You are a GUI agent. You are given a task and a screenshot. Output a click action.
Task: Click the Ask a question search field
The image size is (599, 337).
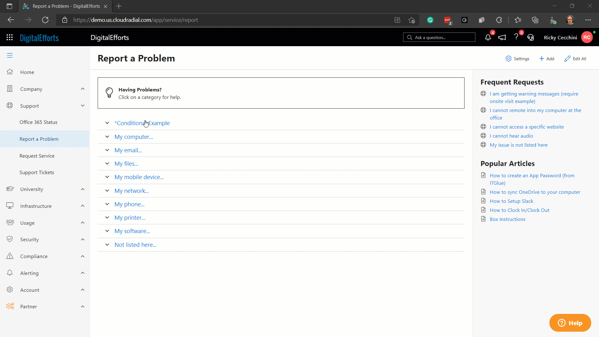(x=439, y=37)
